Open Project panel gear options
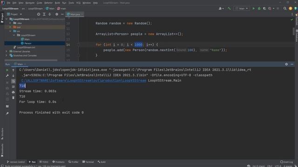Image resolution: width=298 pixels, height=167 pixels. pos(57,14)
